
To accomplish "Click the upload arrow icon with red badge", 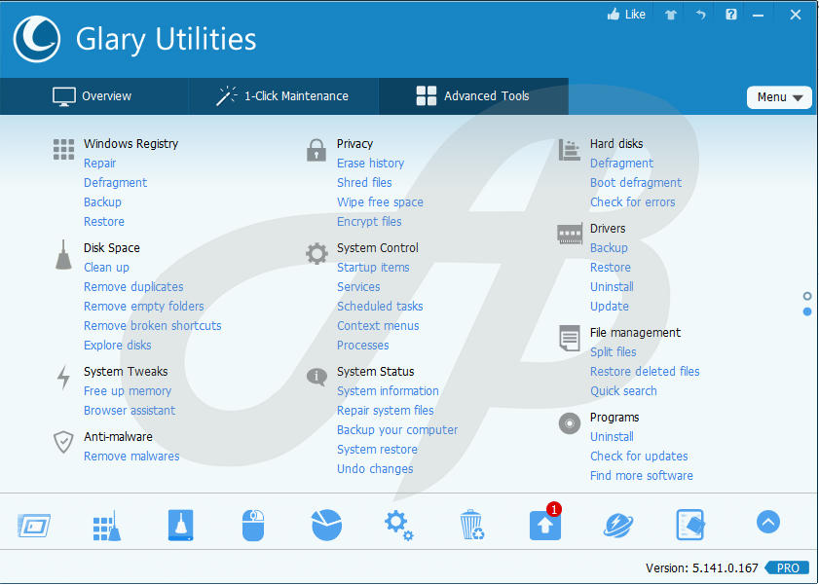I will (x=545, y=523).
